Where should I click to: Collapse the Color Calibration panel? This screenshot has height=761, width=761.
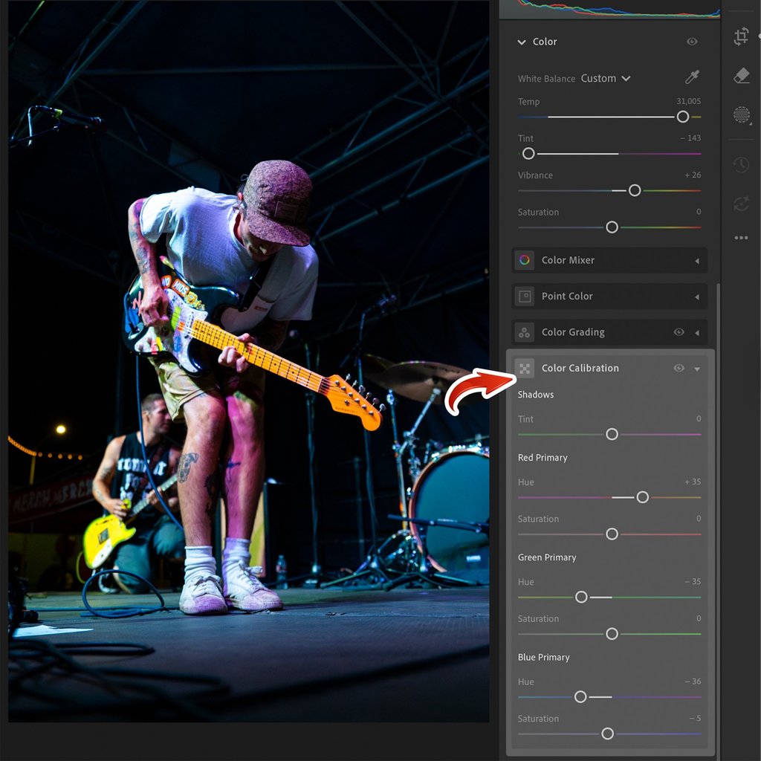pos(697,368)
